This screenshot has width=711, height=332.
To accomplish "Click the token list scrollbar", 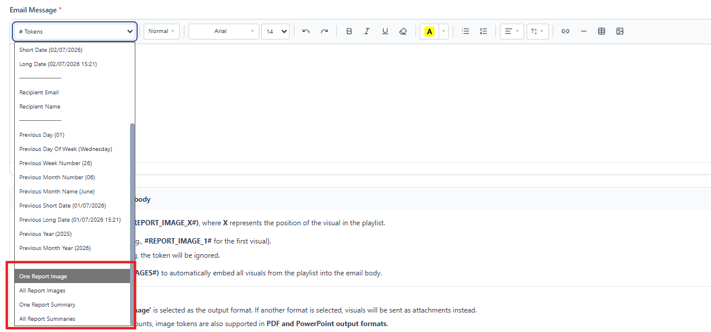I will 132,224.
